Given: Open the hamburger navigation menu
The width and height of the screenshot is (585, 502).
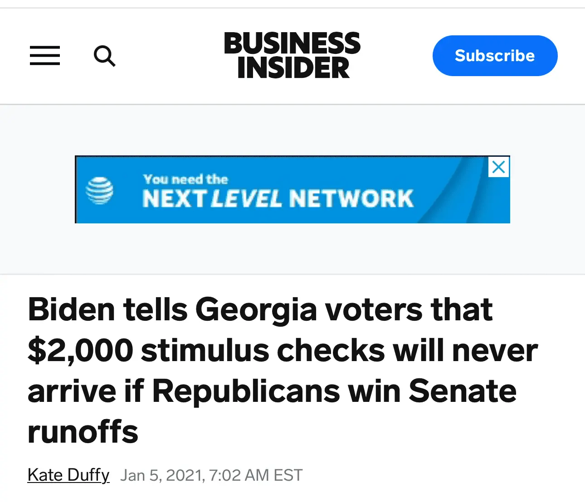Looking at the screenshot, I should pos(45,56).
